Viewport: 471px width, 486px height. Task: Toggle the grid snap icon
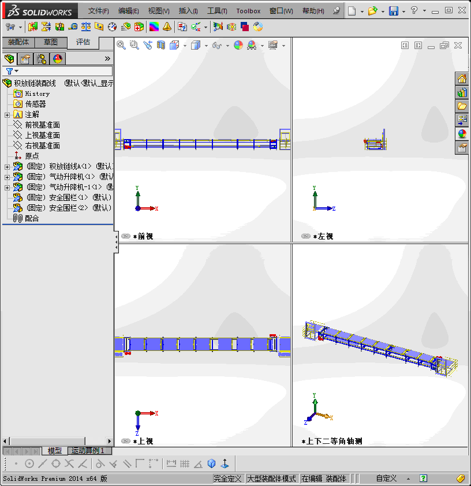tap(185, 463)
